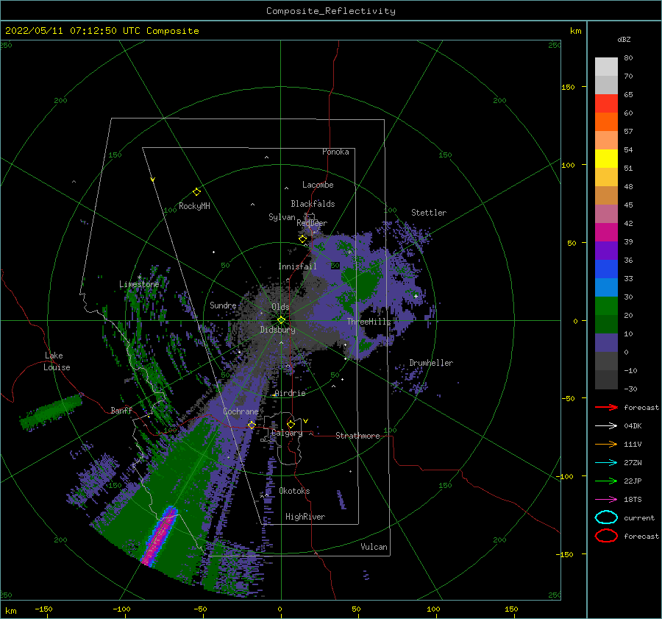
Task: Click the dBZ legend heading
Action: [624, 39]
